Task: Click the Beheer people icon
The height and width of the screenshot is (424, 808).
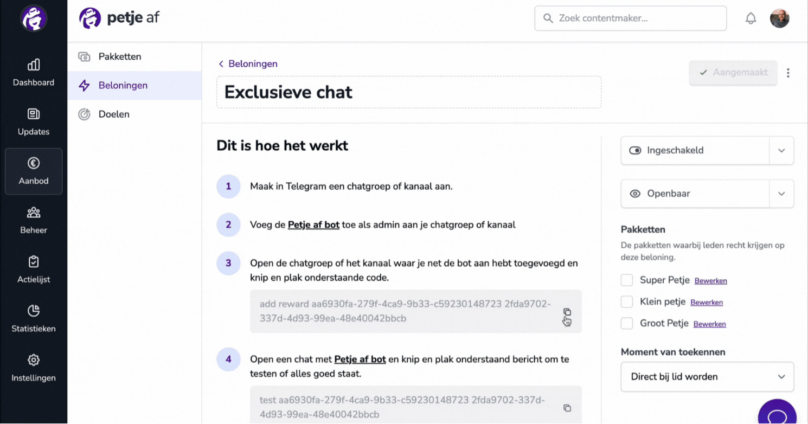Action: 34,213
